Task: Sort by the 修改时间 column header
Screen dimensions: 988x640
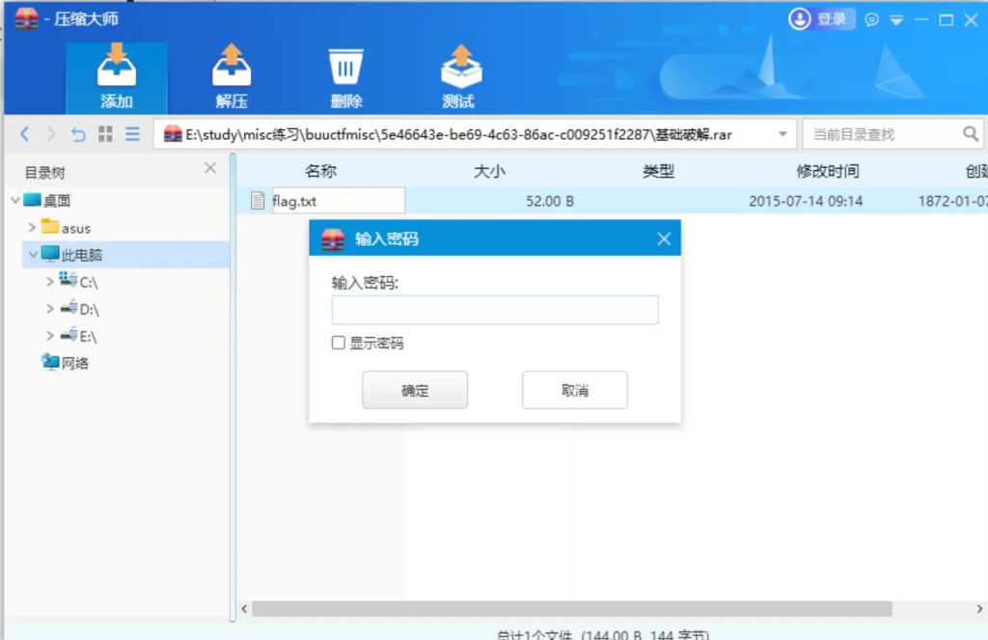Action: (x=827, y=171)
